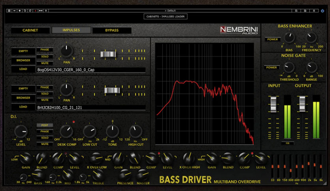Switch to the IMPULSES tab
This screenshot has width=330, height=191.
point(71,30)
